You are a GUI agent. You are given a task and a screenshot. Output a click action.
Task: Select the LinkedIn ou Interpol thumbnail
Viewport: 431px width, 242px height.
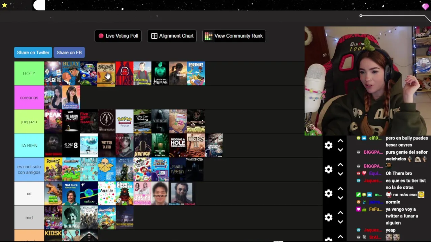click(x=182, y=194)
